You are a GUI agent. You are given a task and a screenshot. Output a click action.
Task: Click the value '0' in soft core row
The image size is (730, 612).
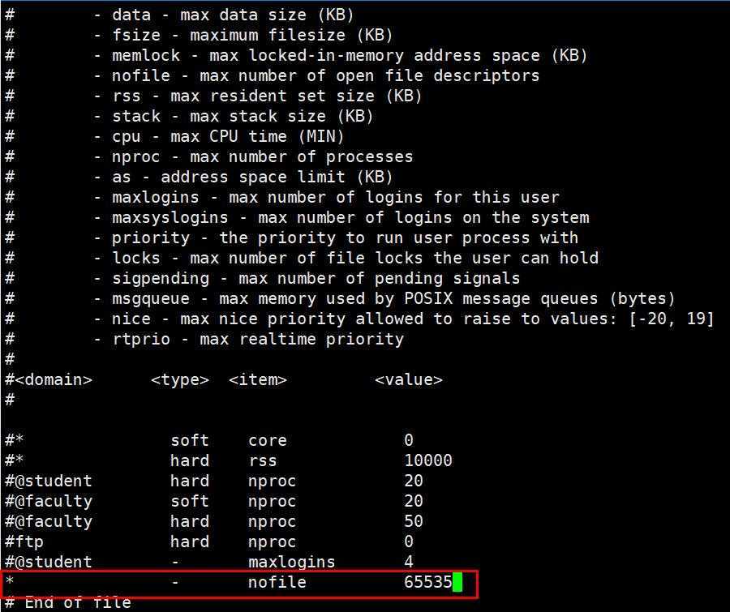[x=408, y=440]
